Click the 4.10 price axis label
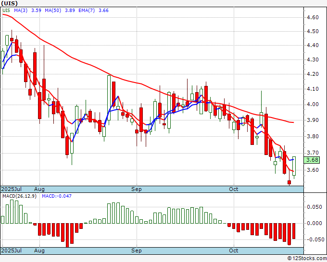 tap(313, 89)
